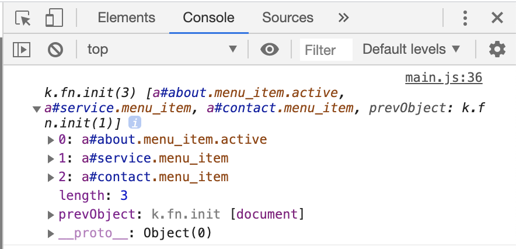Click the blue info badge icon

134,123
